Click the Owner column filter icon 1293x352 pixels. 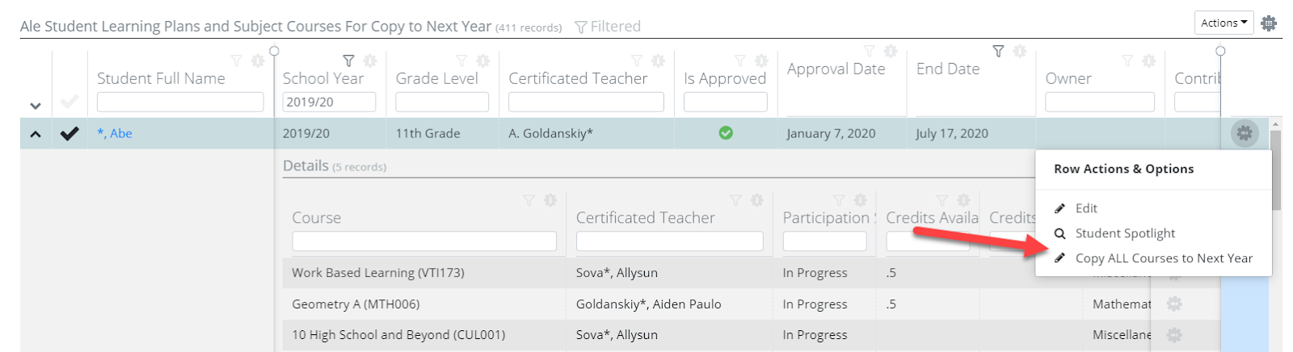[1127, 61]
